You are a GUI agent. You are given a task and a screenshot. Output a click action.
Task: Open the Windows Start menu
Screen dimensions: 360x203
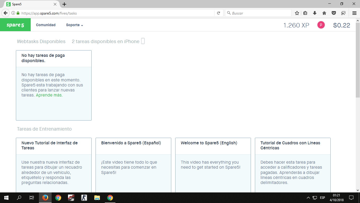[6, 197]
